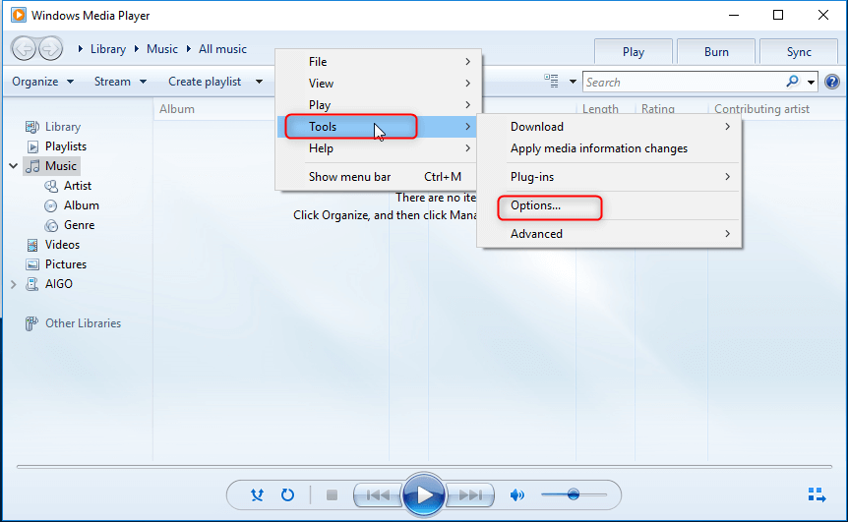Expand the Download submenu
848x522 pixels.
[609, 127]
